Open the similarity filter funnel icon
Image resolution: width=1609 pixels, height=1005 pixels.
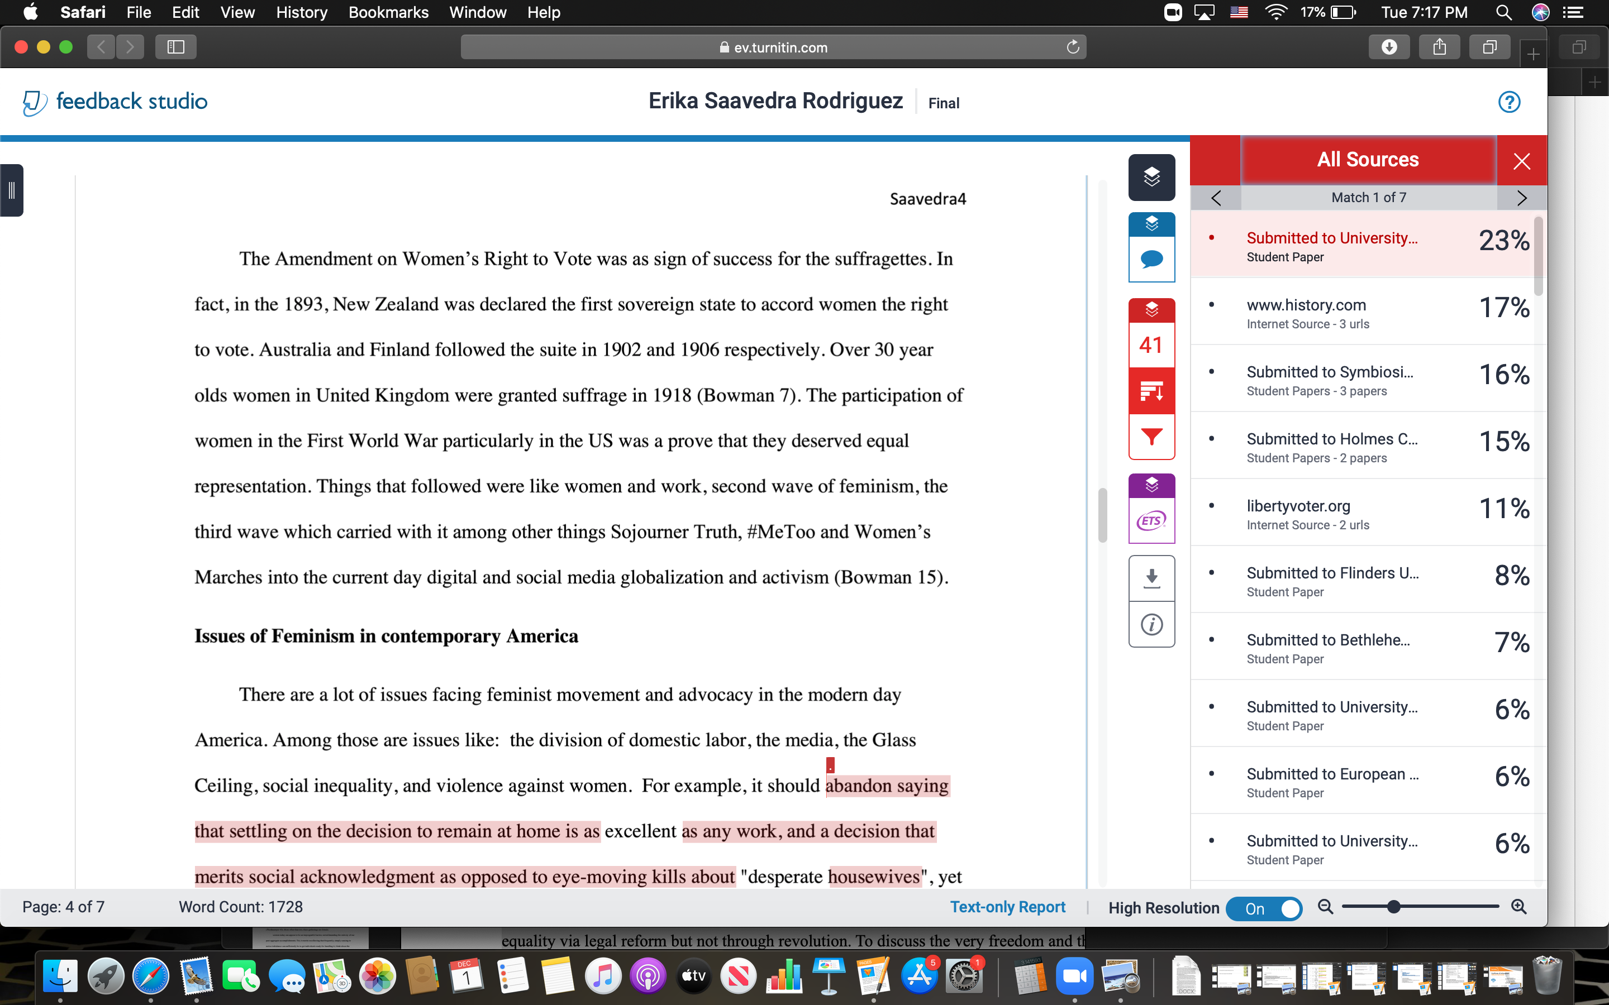tap(1151, 437)
